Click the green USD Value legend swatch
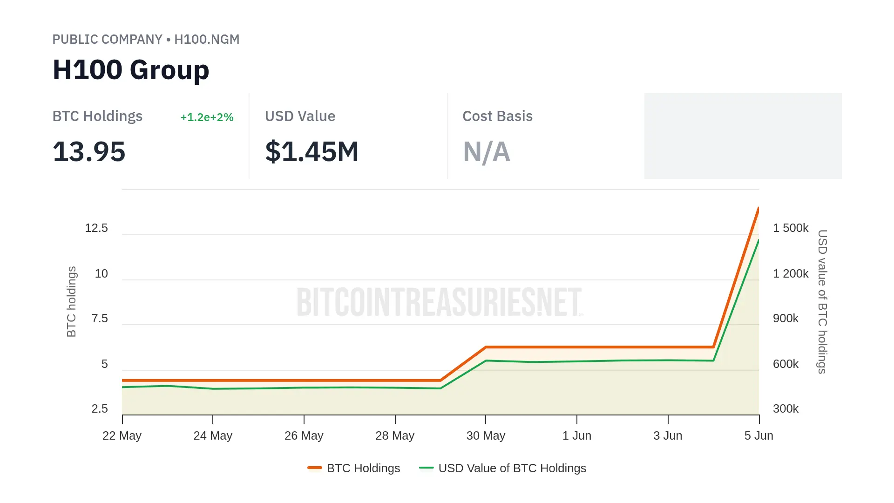The image size is (894, 503). [x=426, y=468]
